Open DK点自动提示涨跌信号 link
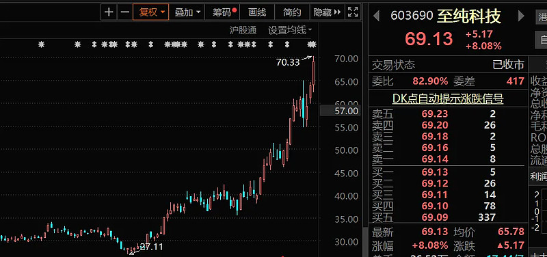The width and height of the screenshot is (547, 257). click(448, 98)
